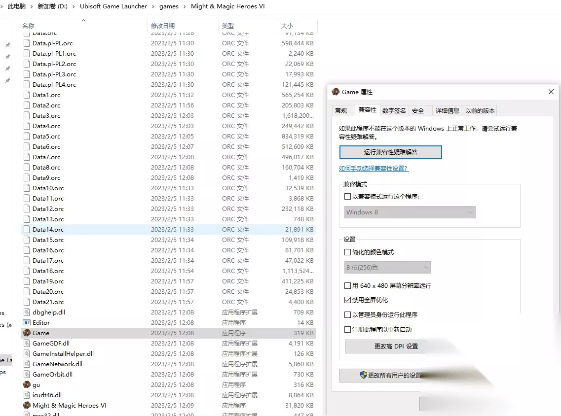Switch to the 以前的版本 tab
Viewport: 561px width, 416px height.
click(x=480, y=111)
